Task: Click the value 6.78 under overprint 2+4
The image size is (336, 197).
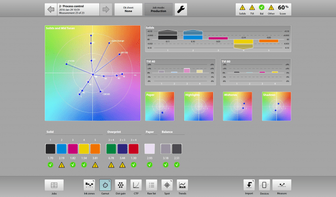Action: pos(111,158)
